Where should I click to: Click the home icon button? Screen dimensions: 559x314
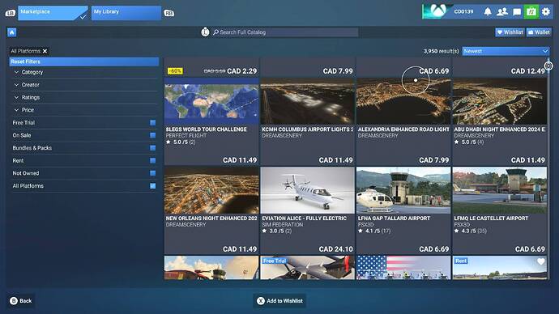click(12, 32)
